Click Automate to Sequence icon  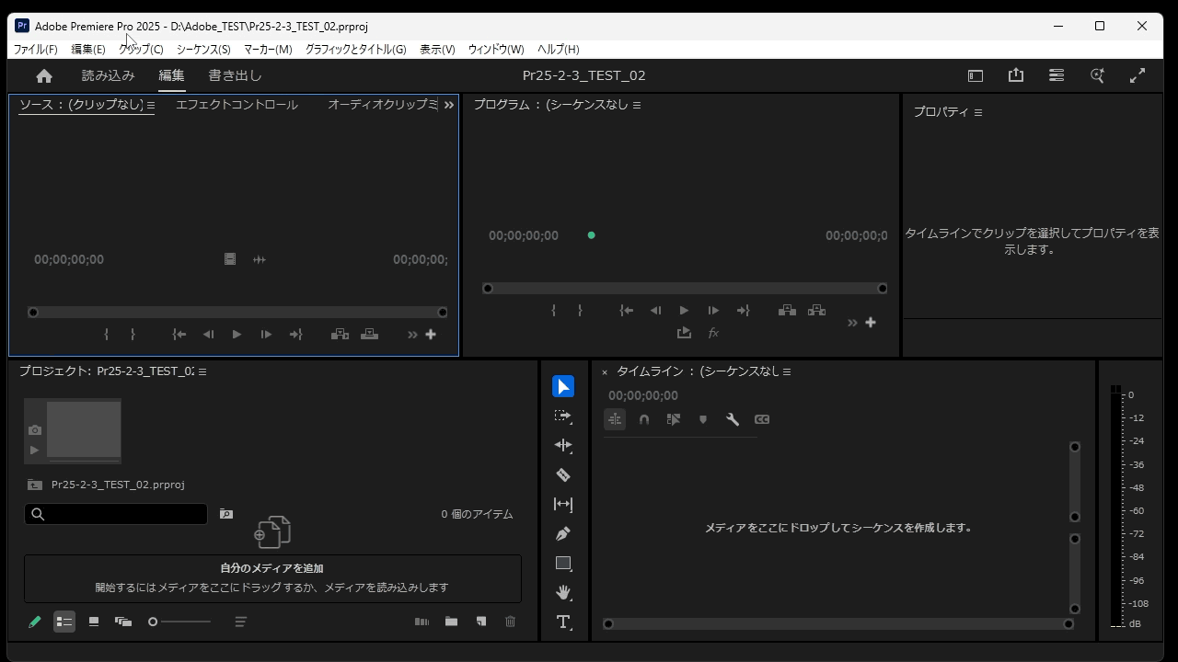[x=422, y=622]
